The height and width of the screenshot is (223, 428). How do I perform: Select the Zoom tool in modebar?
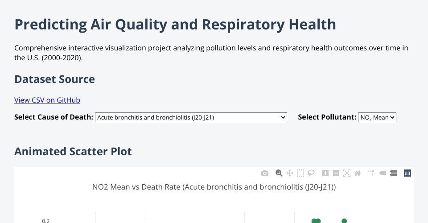click(279, 173)
